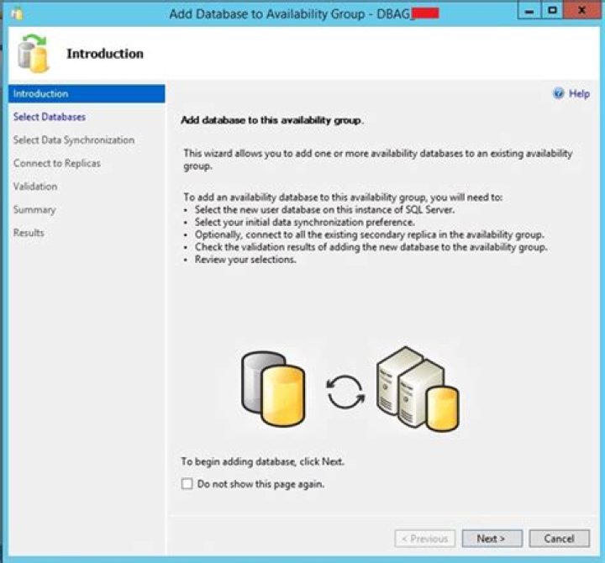Click the 'Introduction' page header title
The height and width of the screenshot is (563, 605).
(105, 54)
